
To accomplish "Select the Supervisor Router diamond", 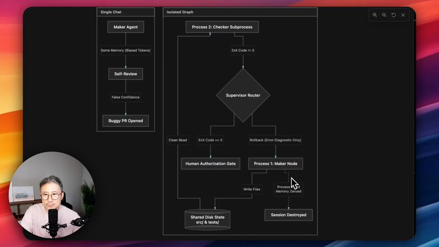I will 243,95.
